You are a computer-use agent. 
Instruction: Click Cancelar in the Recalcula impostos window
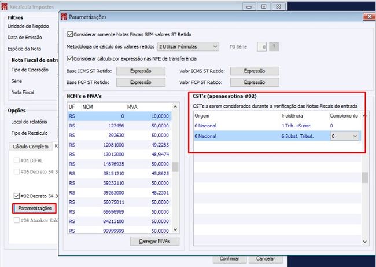pos(266,259)
